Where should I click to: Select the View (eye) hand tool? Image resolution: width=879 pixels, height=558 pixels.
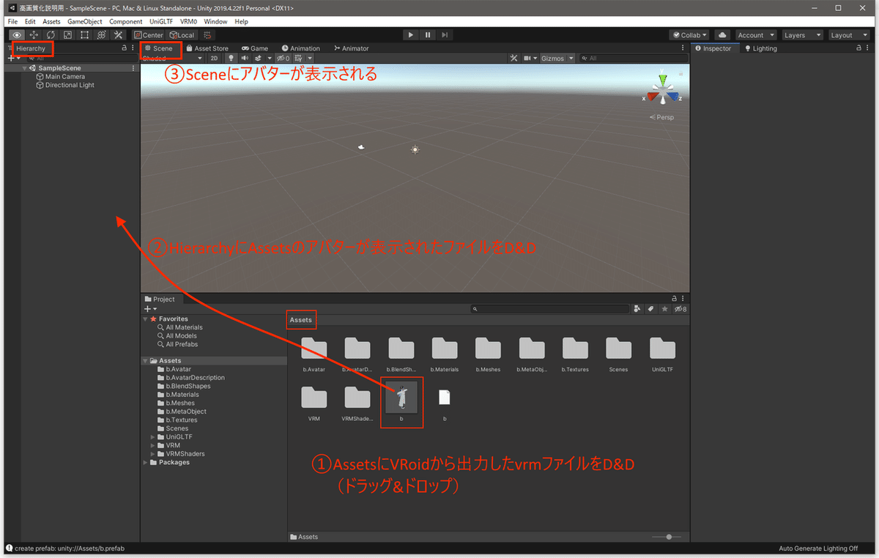click(17, 35)
